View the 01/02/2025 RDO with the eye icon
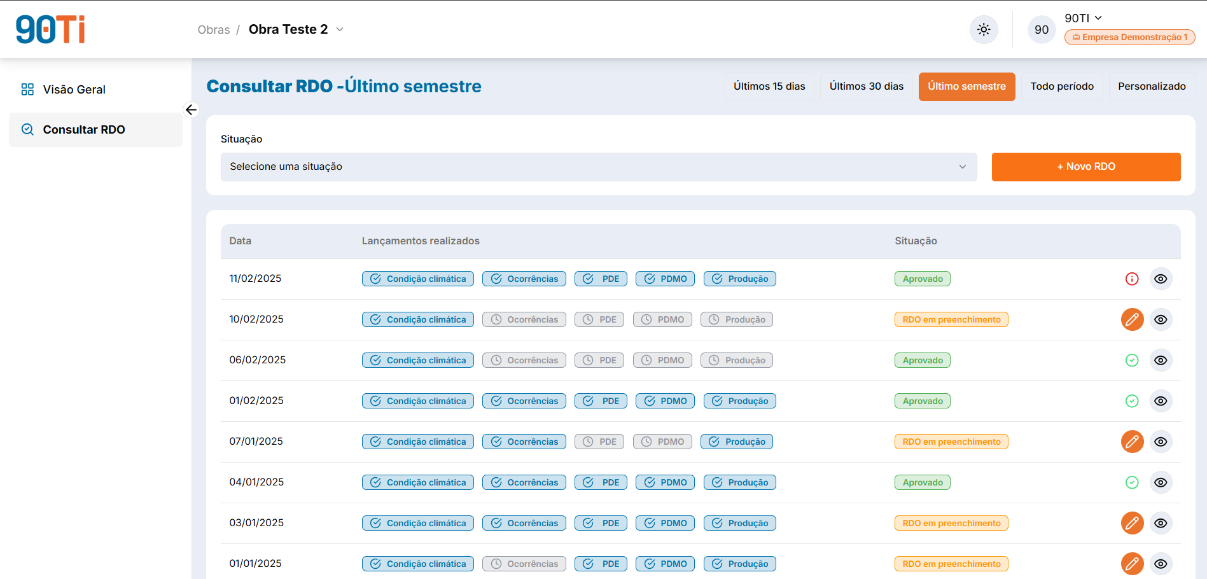Screen dimensions: 1207x579 1161,401
